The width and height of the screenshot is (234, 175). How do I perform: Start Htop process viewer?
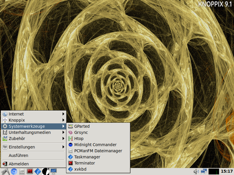tap(98, 138)
